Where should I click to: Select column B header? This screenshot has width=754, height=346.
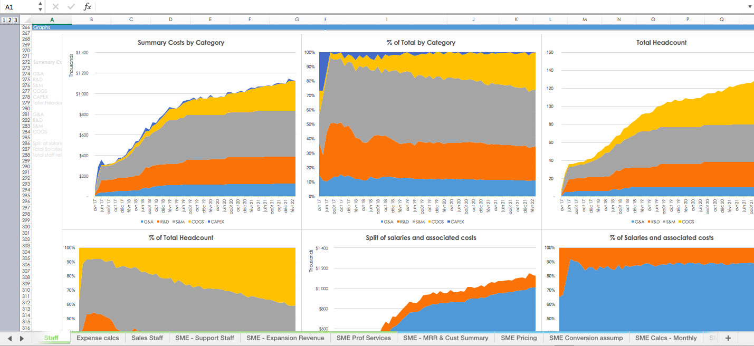[91, 20]
